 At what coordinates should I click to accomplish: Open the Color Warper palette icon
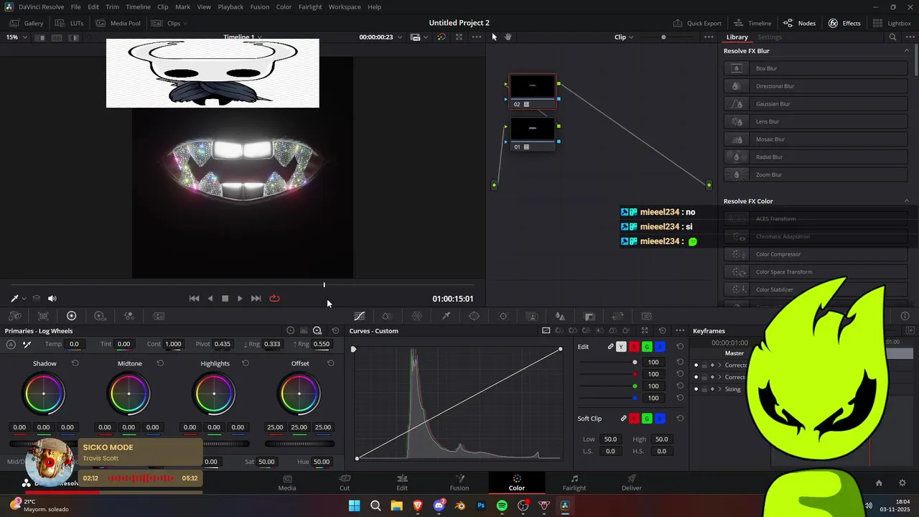click(x=416, y=316)
